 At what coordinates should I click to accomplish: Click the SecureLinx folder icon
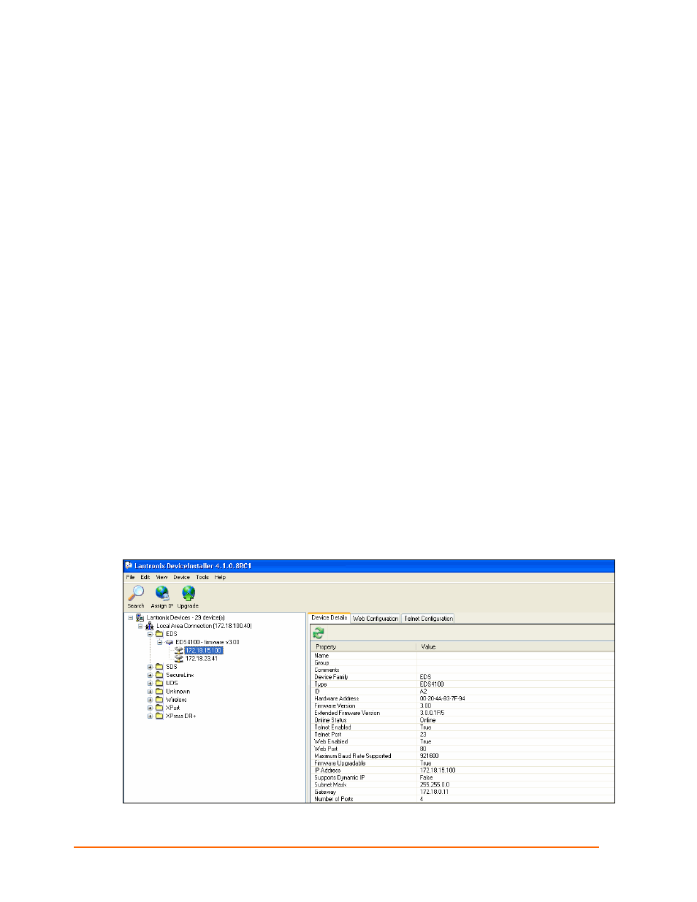tap(159, 676)
